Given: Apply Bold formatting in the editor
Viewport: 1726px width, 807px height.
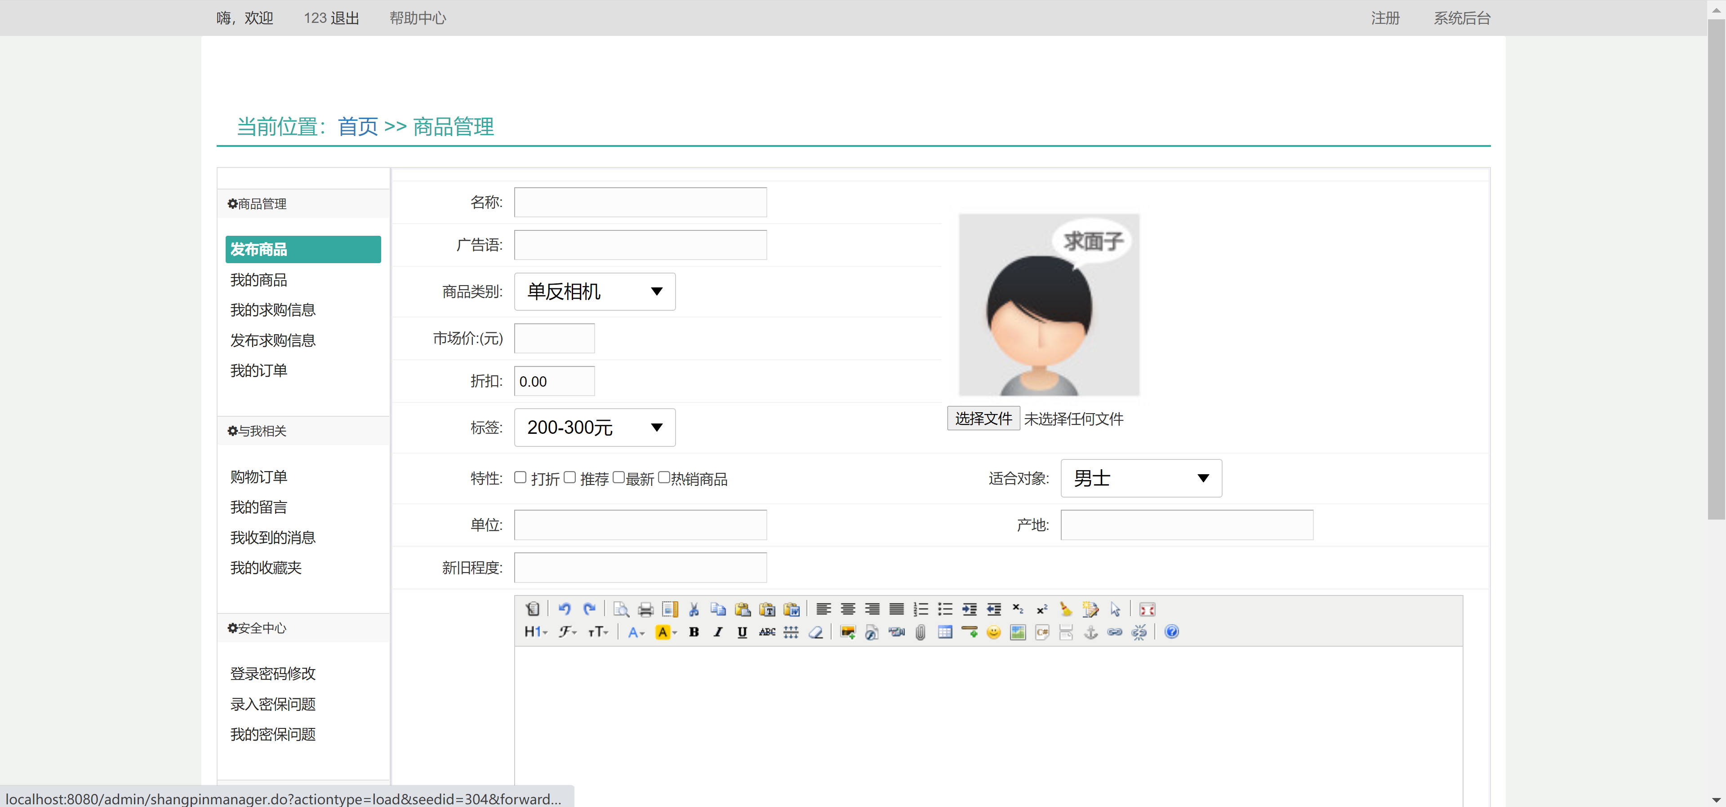Looking at the screenshot, I should (x=695, y=632).
